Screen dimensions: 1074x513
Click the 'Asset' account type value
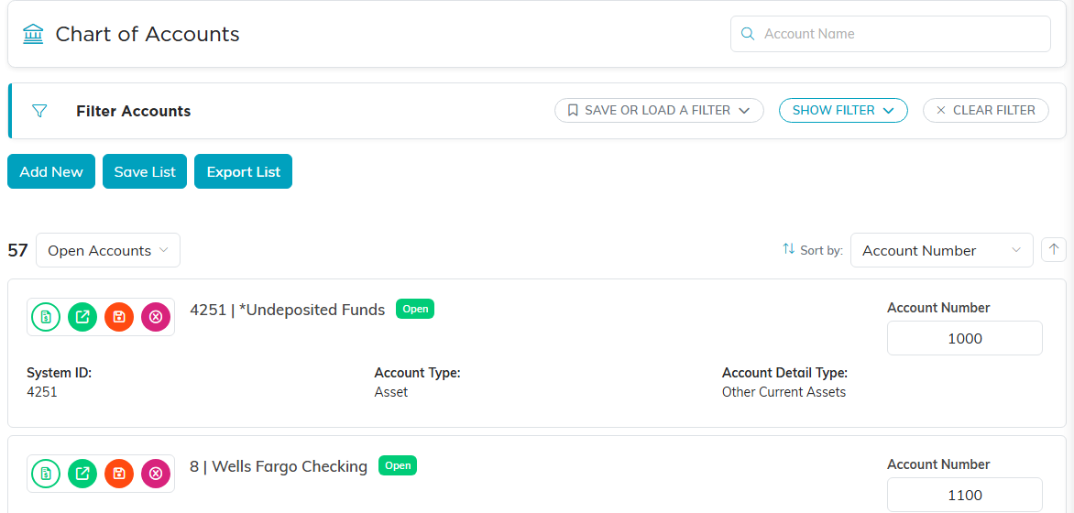391,392
